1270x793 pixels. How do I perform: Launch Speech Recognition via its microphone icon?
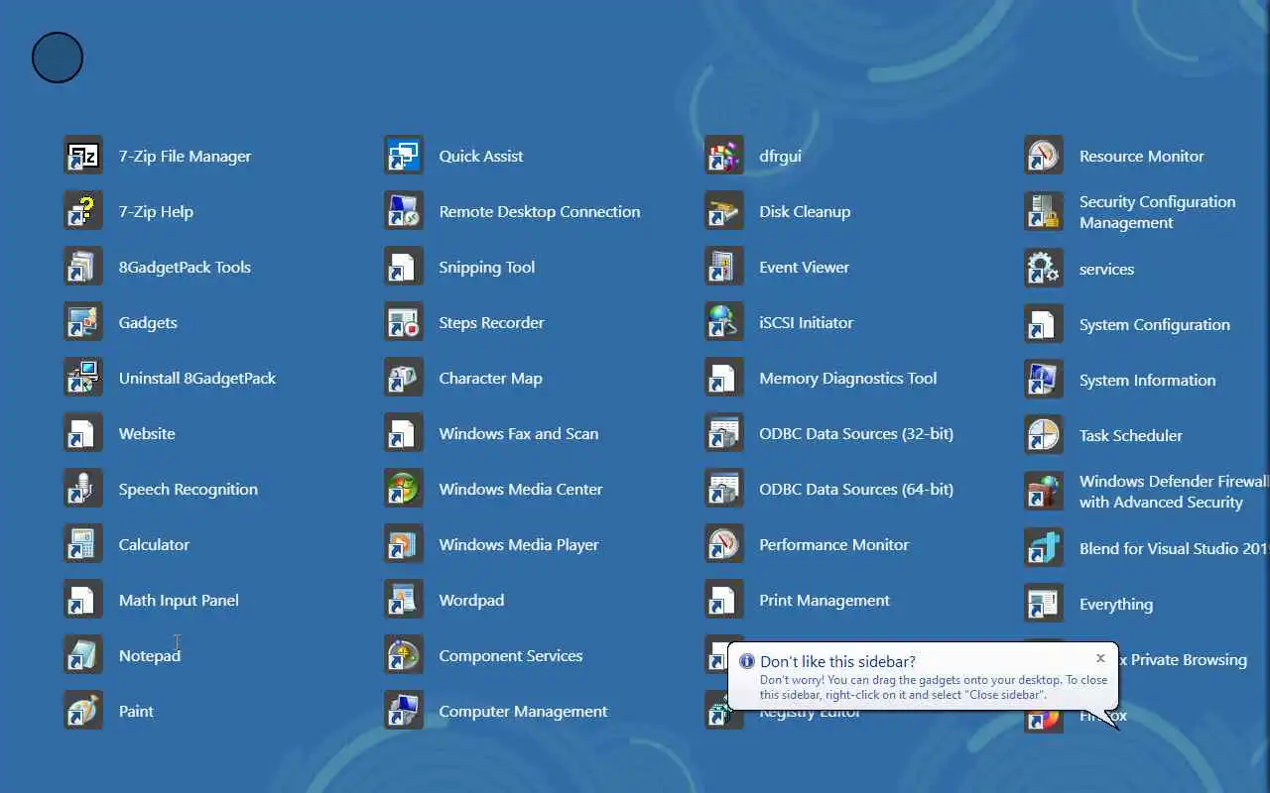pos(83,489)
